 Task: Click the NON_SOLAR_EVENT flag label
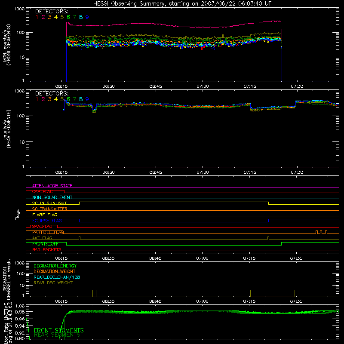click(x=52, y=197)
